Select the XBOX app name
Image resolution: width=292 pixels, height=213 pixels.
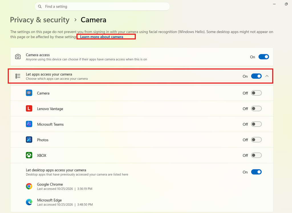click(42, 155)
